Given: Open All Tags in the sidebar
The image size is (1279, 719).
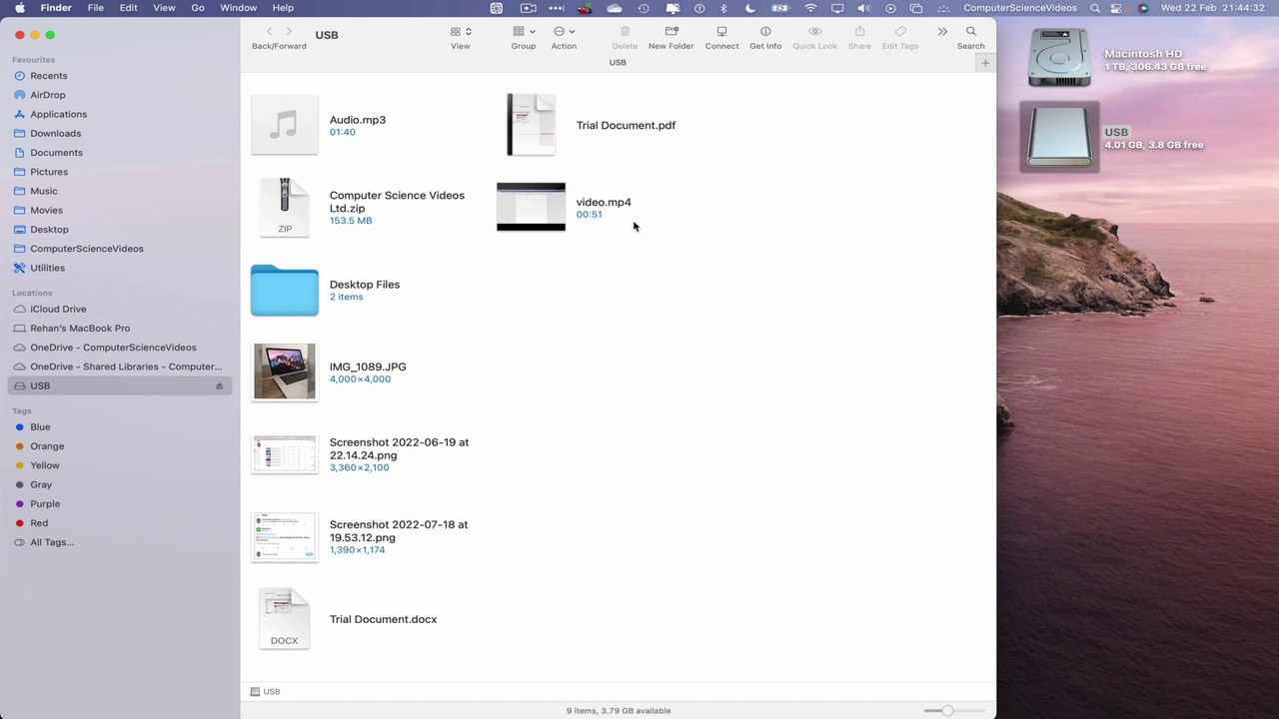Looking at the screenshot, I should coord(119,542).
